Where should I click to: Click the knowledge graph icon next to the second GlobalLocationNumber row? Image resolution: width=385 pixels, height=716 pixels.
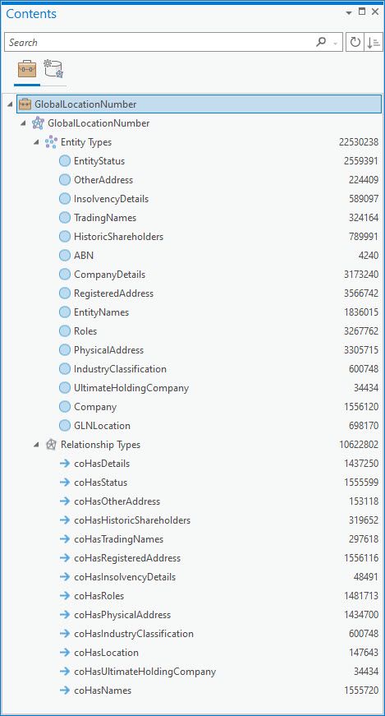point(39,122)
